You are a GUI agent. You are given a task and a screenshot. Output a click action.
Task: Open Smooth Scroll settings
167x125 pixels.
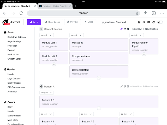[x=14, y=59]
